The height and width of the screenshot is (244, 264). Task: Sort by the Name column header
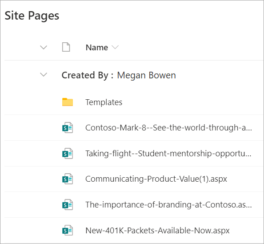(x=97, y=47)
